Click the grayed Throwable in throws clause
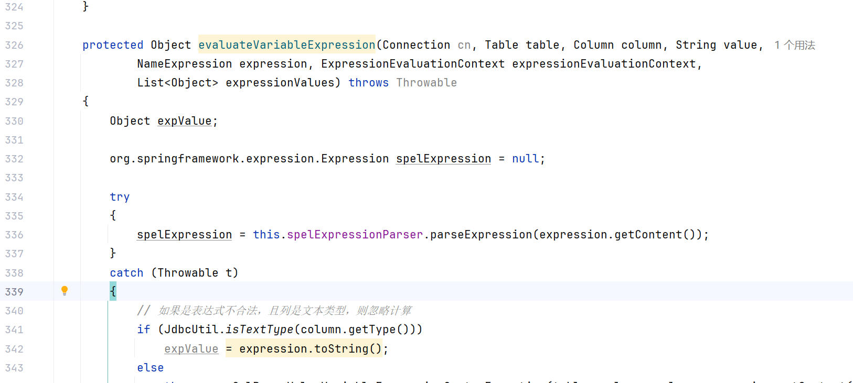 (x=426, y=83)
